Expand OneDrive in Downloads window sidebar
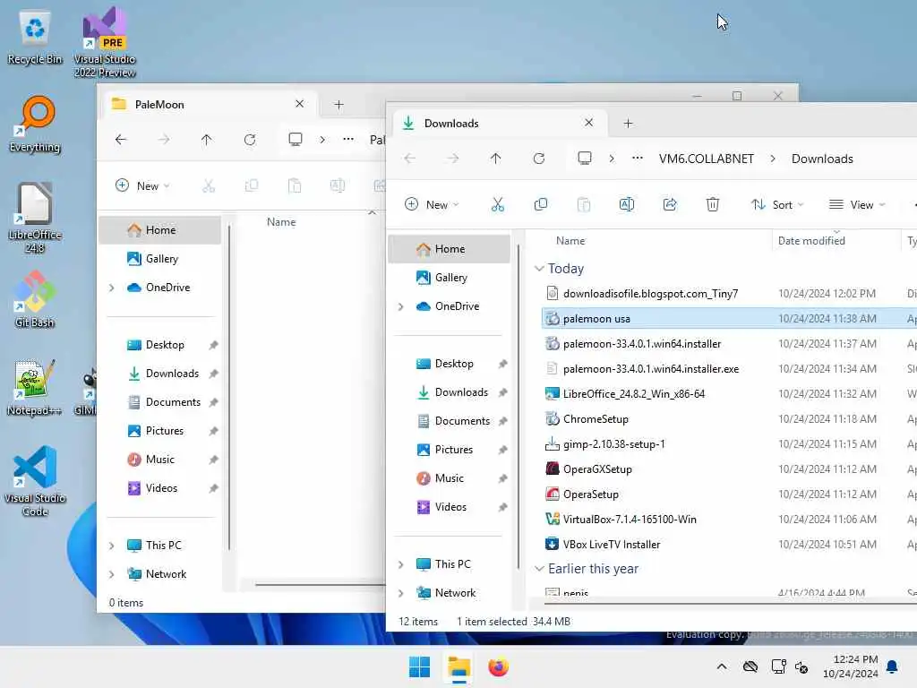This screenshot has width=917, height=688. point(400,306)
